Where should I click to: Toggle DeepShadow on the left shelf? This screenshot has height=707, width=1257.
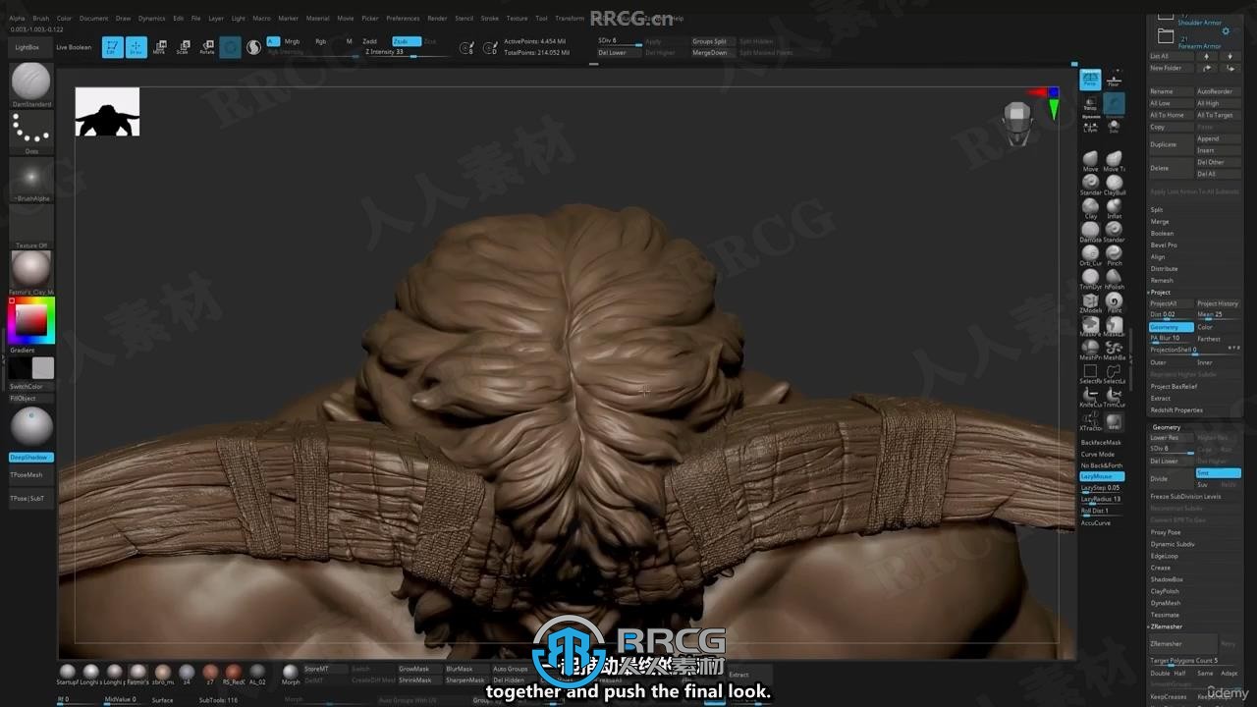pyautogui.click(x=31, y=458)
